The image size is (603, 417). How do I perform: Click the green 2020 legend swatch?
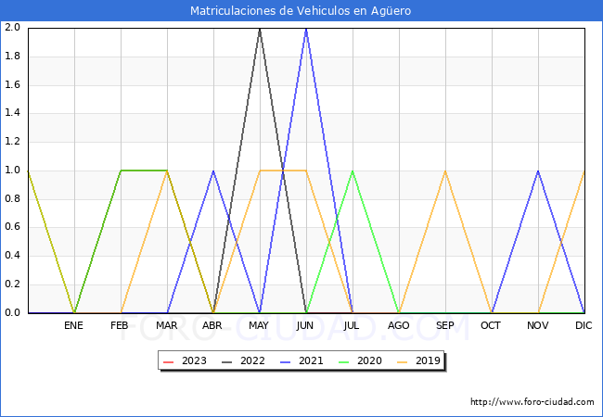click(x=344, y=362)
